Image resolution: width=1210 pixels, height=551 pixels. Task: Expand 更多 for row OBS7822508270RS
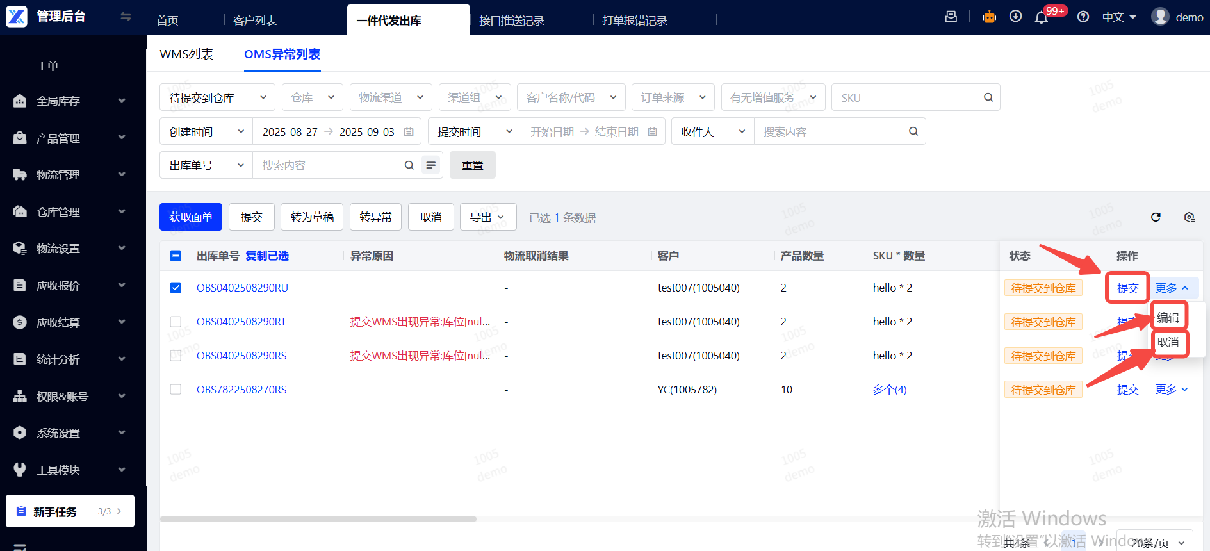[x=1172, y=390]
